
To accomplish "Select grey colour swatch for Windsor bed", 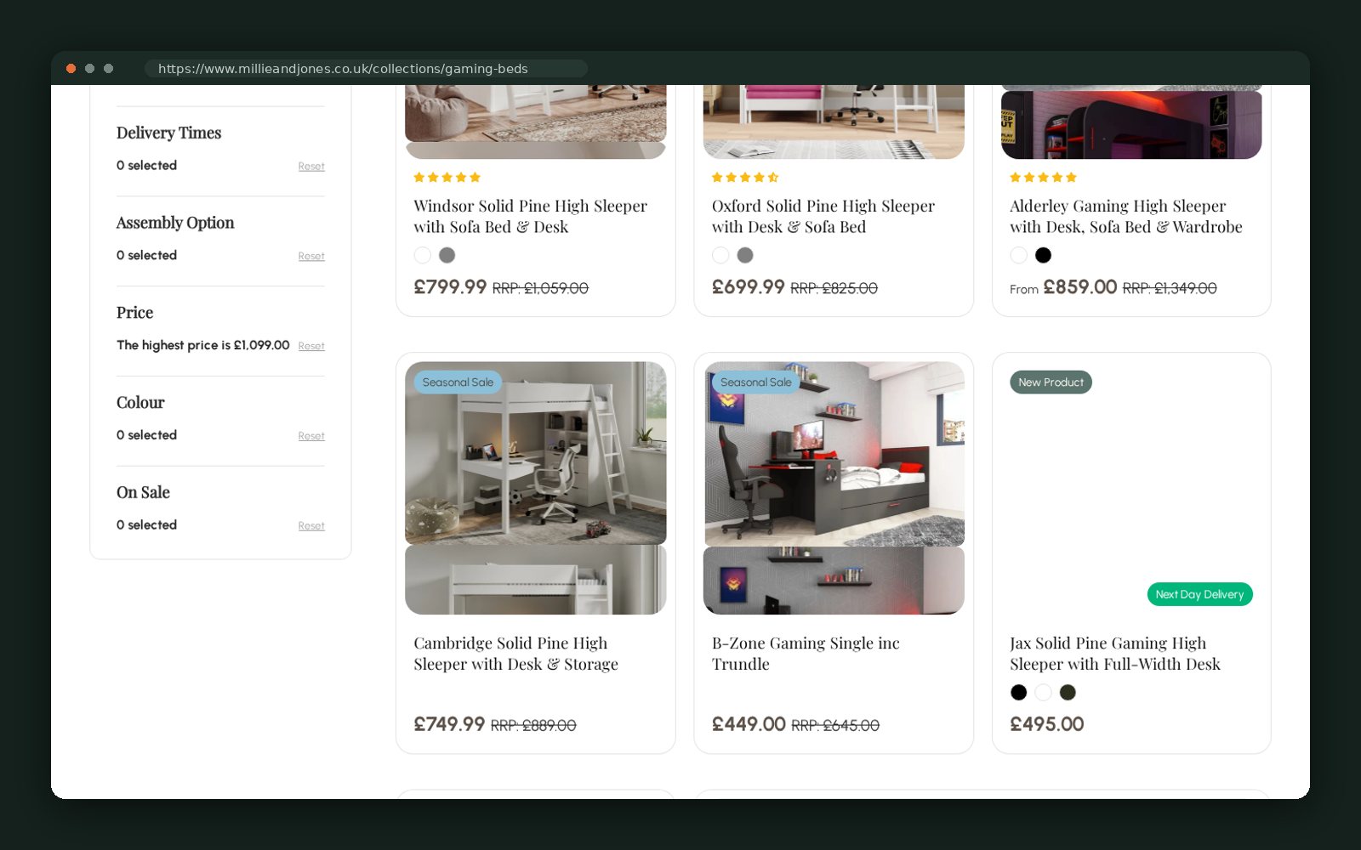I will [x=447, y=255].
